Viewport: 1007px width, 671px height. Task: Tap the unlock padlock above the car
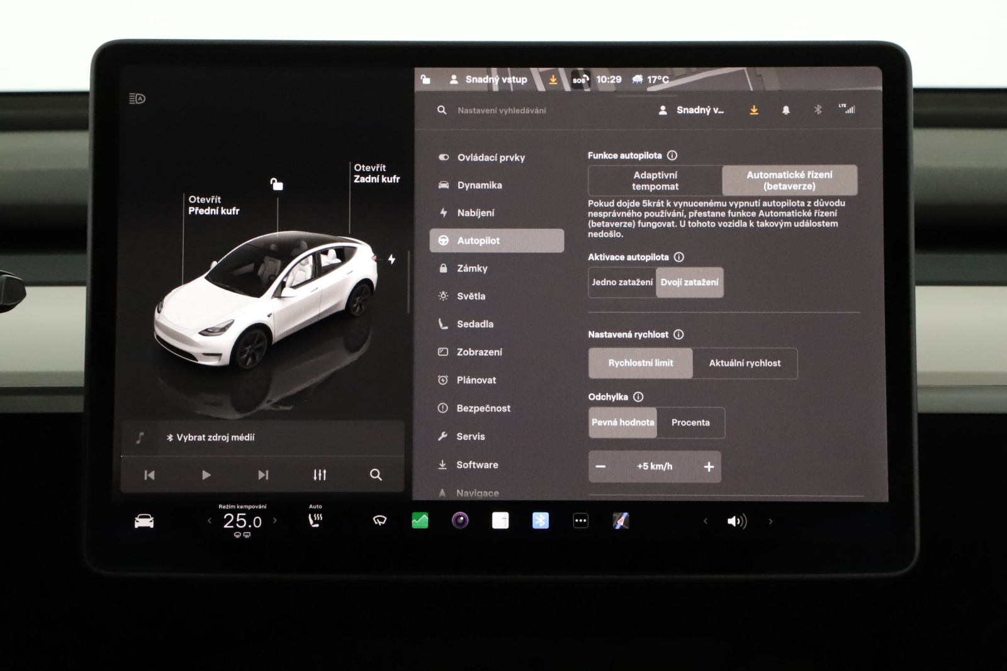point(276,184)
